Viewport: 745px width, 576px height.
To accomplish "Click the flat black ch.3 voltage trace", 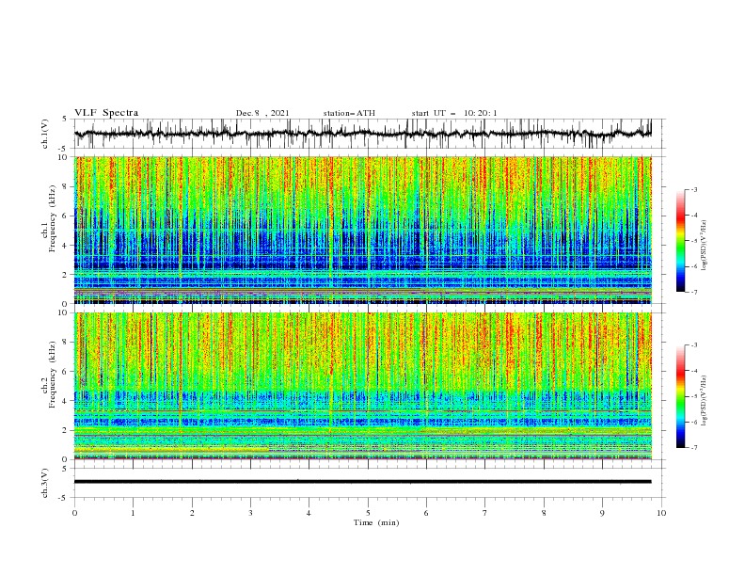I will tap(362, 482).
